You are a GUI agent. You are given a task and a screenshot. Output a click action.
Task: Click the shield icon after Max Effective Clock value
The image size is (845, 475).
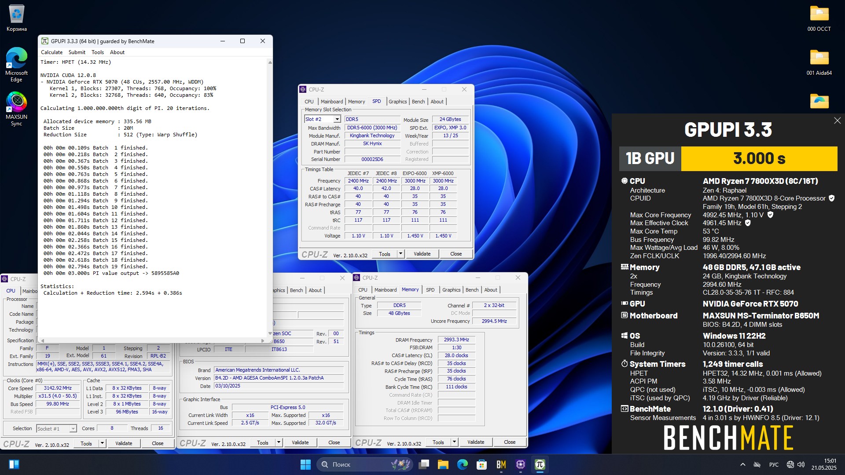[x=747, y=223]
